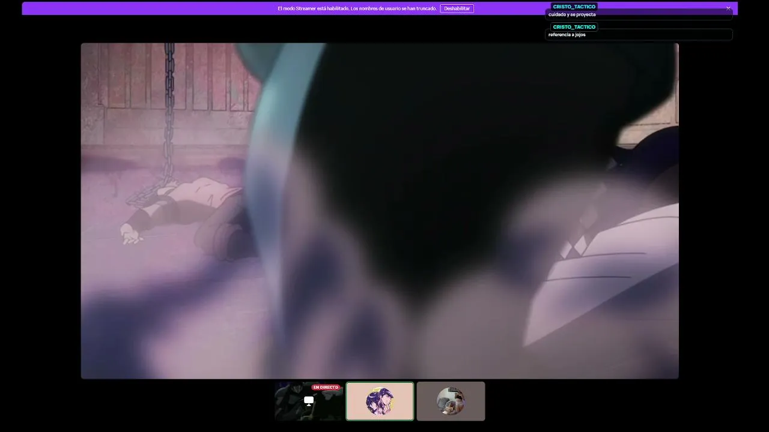This screenshot has width=769, height=432.
Task: Click the EN DIRECTO live badge
Action: (x=326, y=388)
